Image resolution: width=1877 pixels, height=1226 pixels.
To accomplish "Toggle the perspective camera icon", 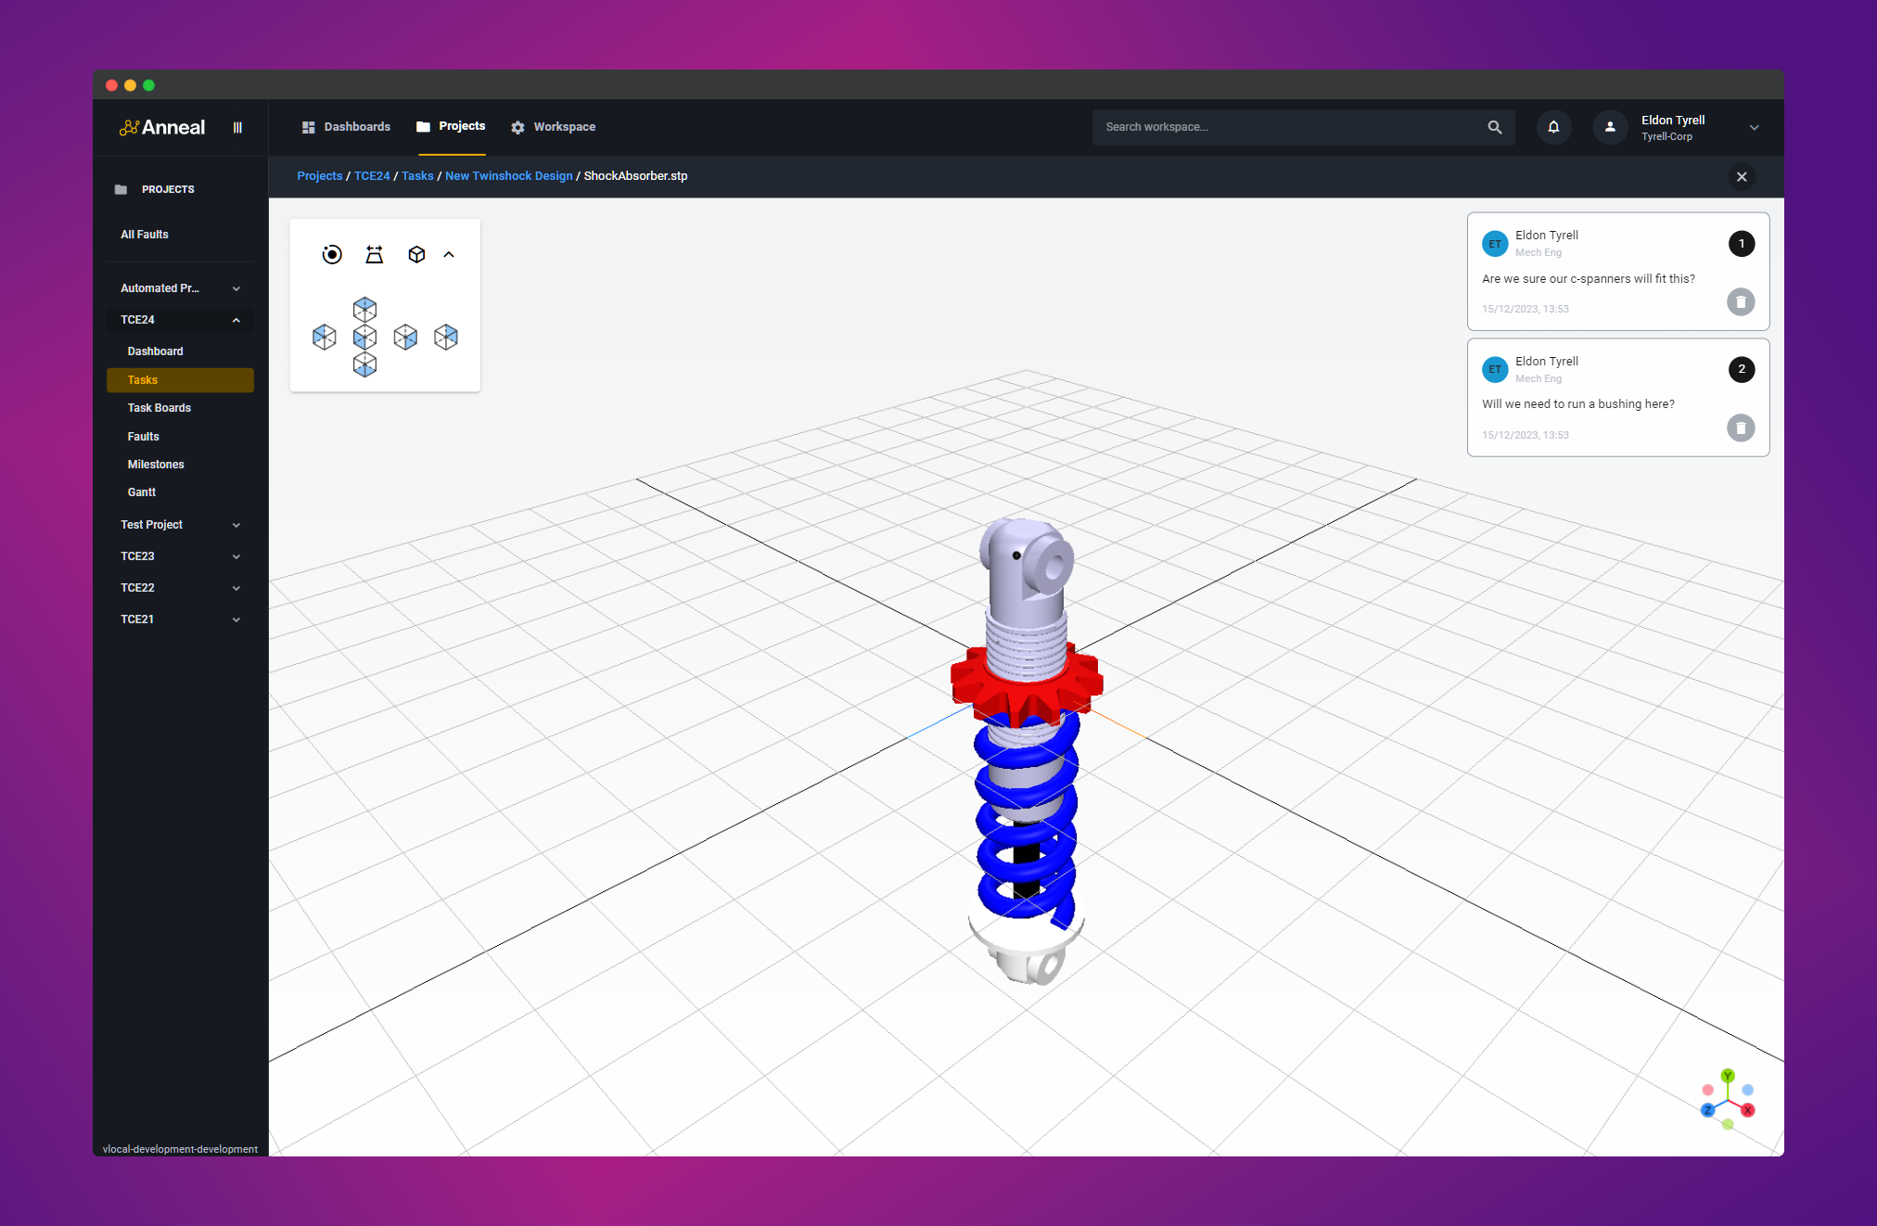I will tap(375, 254).
